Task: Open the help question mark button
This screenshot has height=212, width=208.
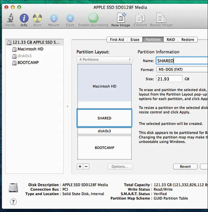Action: [x=13, y=201]
